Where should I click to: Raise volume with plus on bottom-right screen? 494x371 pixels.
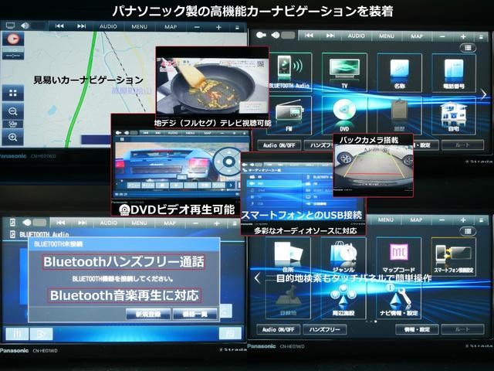(x=463, y=220)
